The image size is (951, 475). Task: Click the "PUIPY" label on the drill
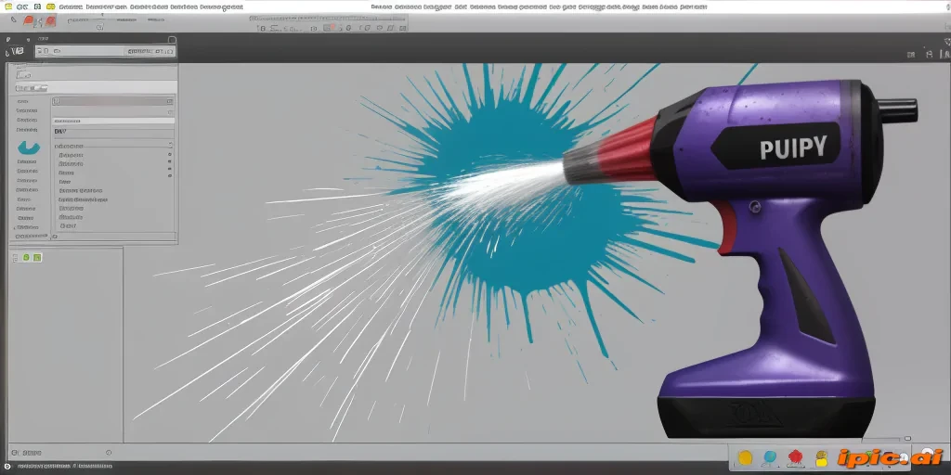(793, 148)
